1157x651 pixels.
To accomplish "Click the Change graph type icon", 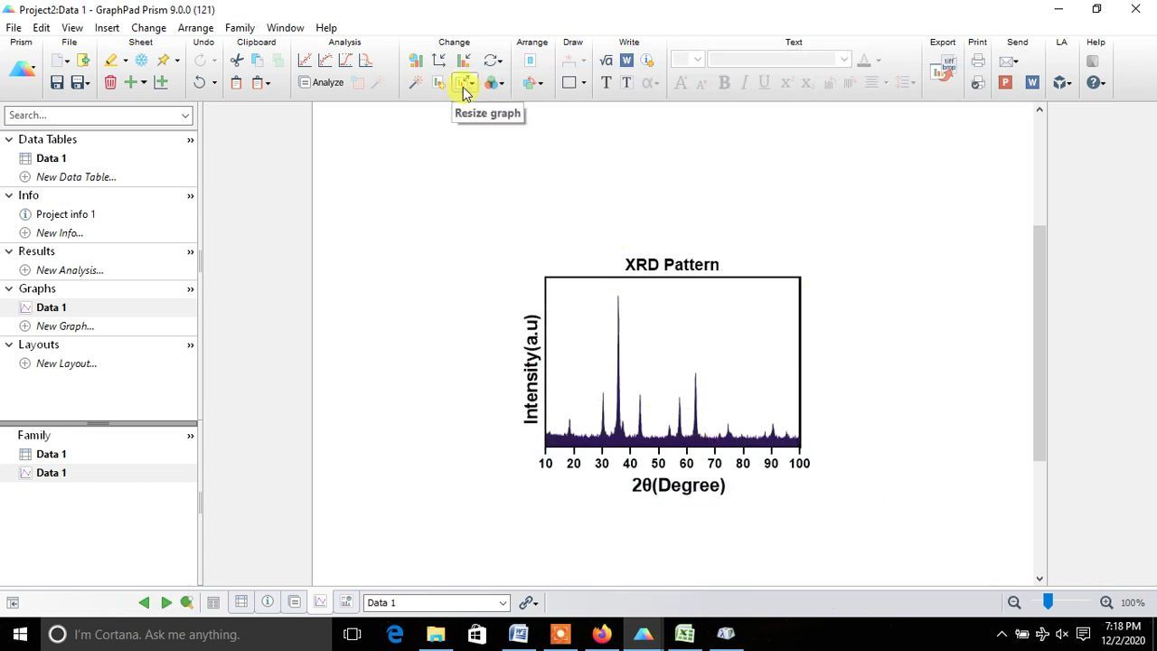I will coord(416,61).
